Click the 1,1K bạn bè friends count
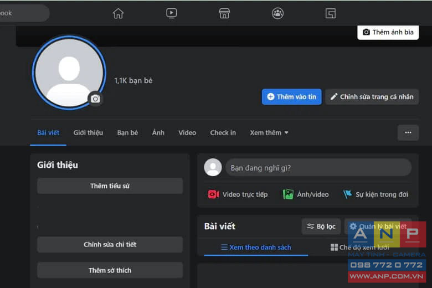This screenshot has width=432, height=288. pos(133,80)
